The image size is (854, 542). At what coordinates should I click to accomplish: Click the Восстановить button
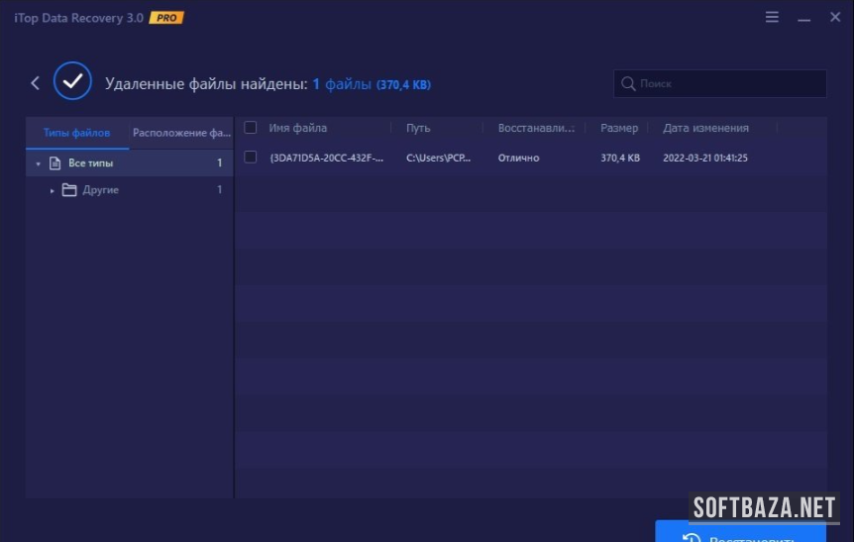[x=740, y=533]
